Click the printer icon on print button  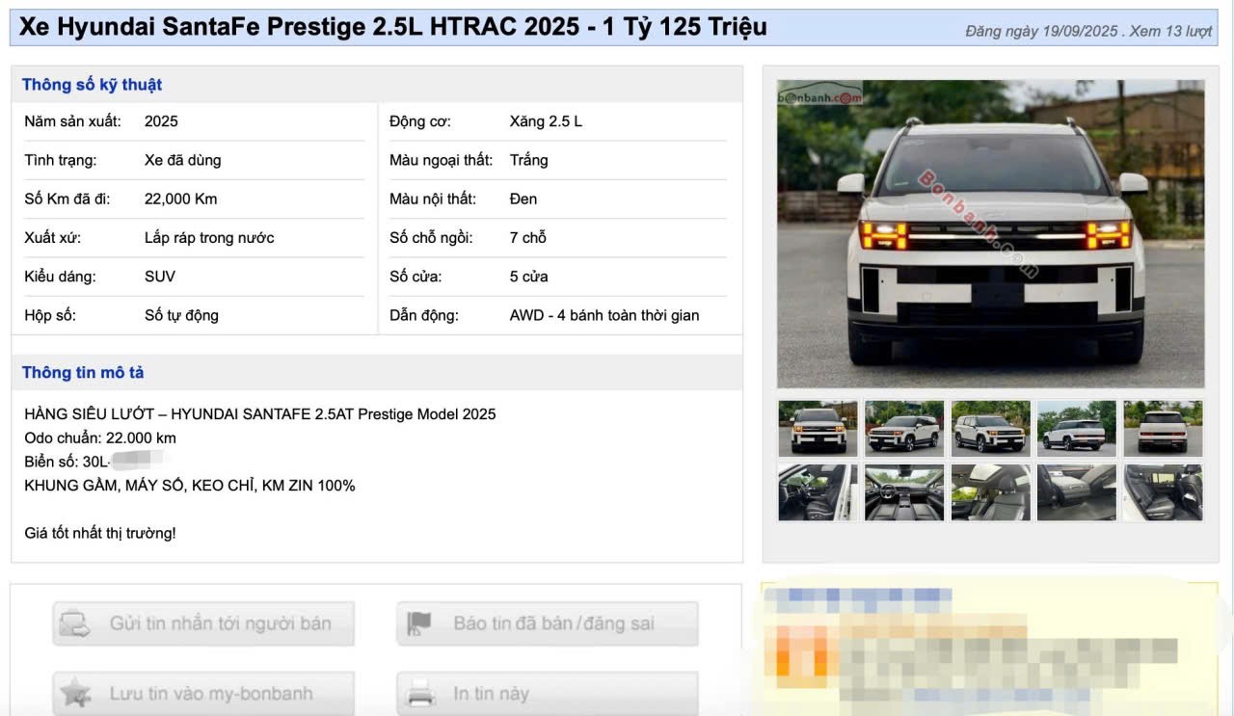point(419,694)
